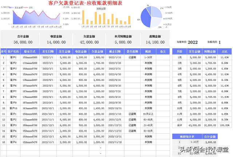Screen dimensions: 233x157
Task: Select row number 9 cell
Action: tap(3, 103)
